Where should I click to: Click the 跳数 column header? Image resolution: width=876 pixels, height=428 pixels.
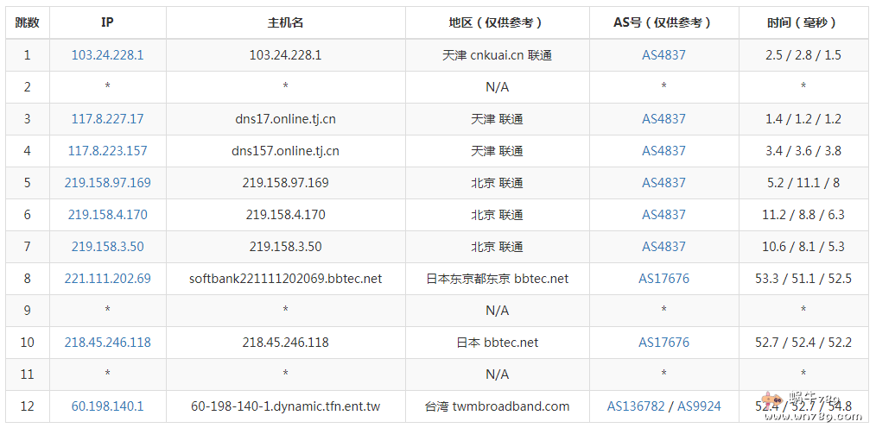click(27, 23)
